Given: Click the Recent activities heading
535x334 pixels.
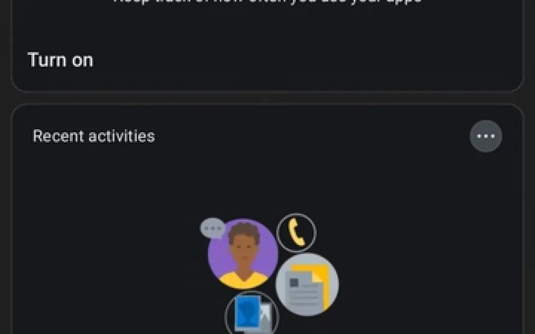Looking at the screenshot, I should tap(93, 136).
